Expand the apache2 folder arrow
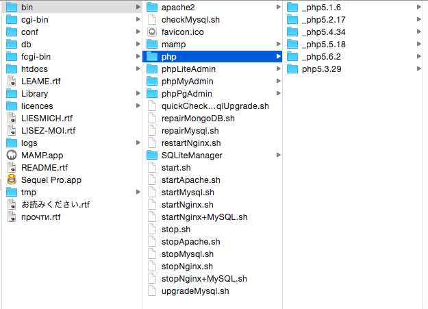428x309 pixels. (x=278, y=8)
